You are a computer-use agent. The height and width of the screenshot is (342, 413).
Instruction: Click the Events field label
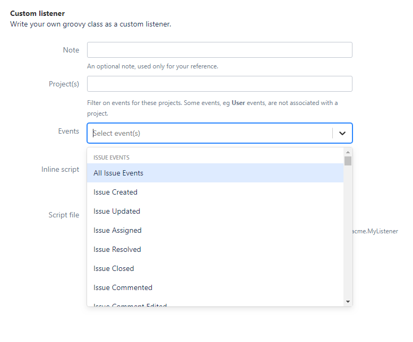[x=68, y=131]
